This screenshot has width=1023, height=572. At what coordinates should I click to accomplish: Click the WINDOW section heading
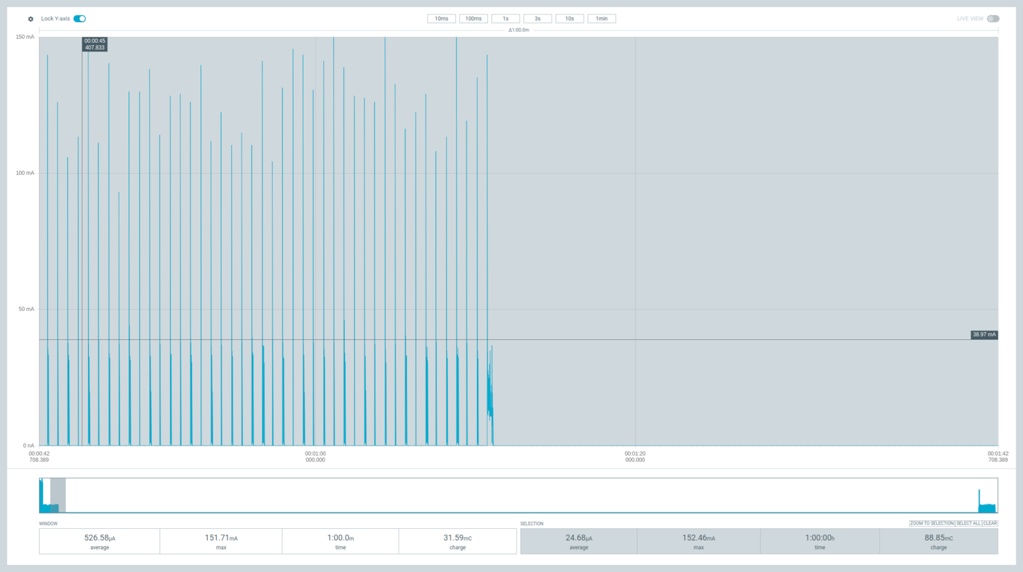[48, 524]
